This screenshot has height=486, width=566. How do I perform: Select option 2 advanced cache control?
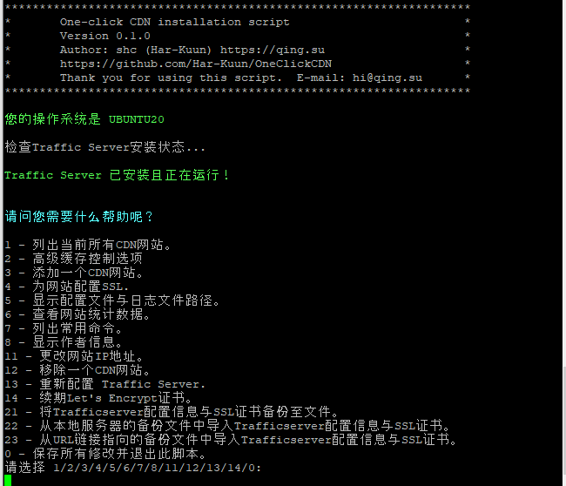[x=74, y=259]
